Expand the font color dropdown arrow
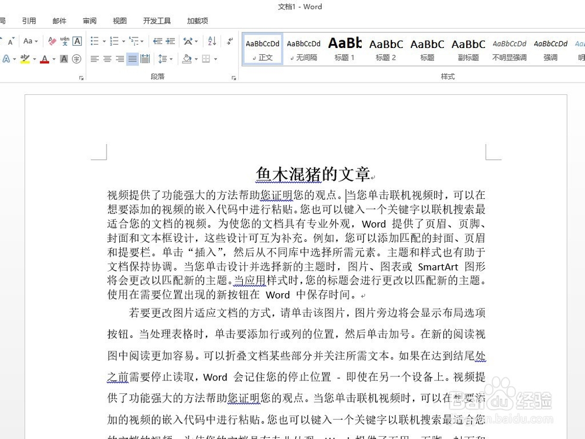The width and height of the screenshot is (585, 439). 54,59
